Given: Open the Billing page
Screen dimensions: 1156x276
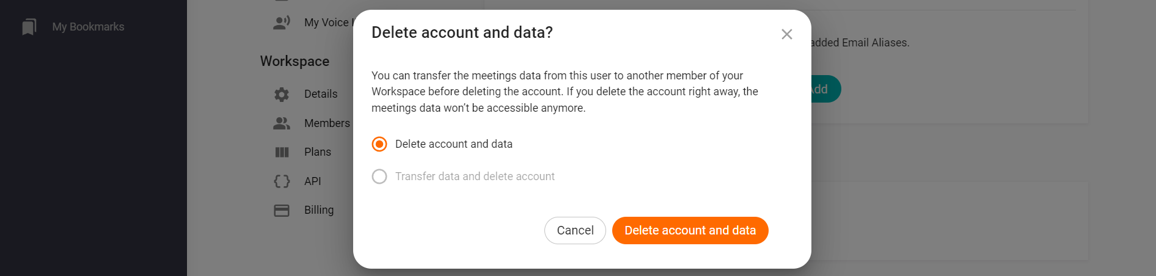Looking at the screenshot, I should click(x=319, y=210).
